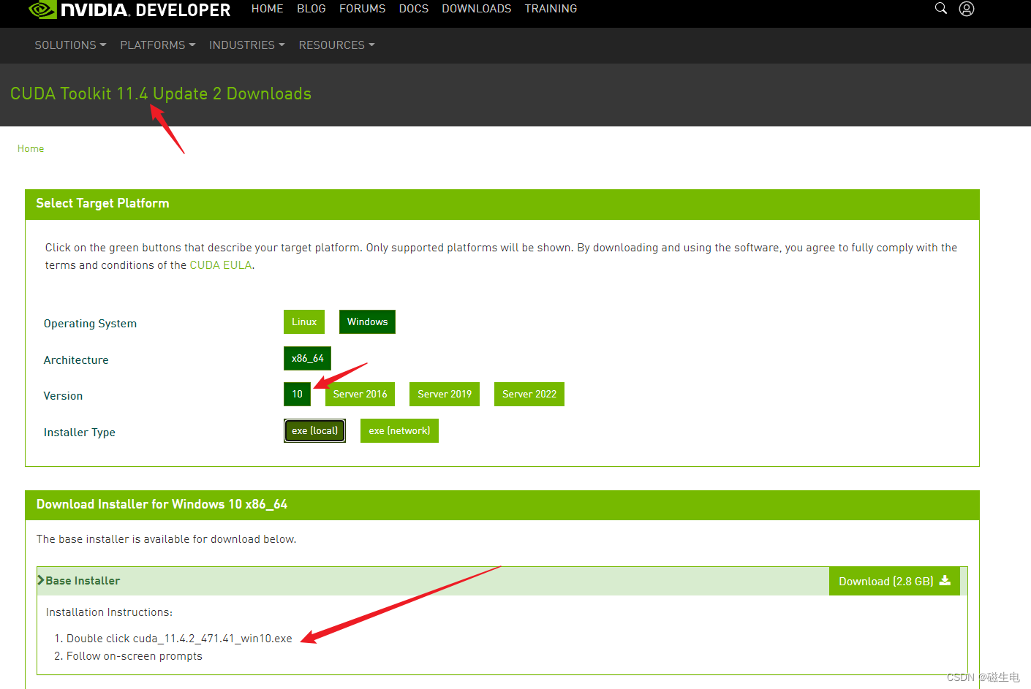Choose exe (network) installer type
This screenshot has width=1031, height=689.
[399, 430]
